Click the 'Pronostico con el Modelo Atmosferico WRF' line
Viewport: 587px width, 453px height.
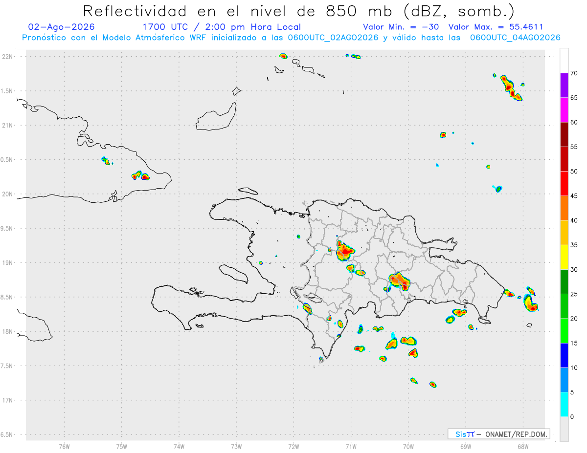pyautogui.click(x=291, y=38)
